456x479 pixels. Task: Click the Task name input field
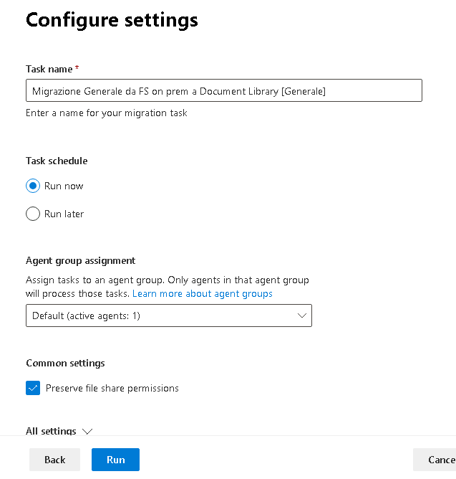click(x=224, y=90)
